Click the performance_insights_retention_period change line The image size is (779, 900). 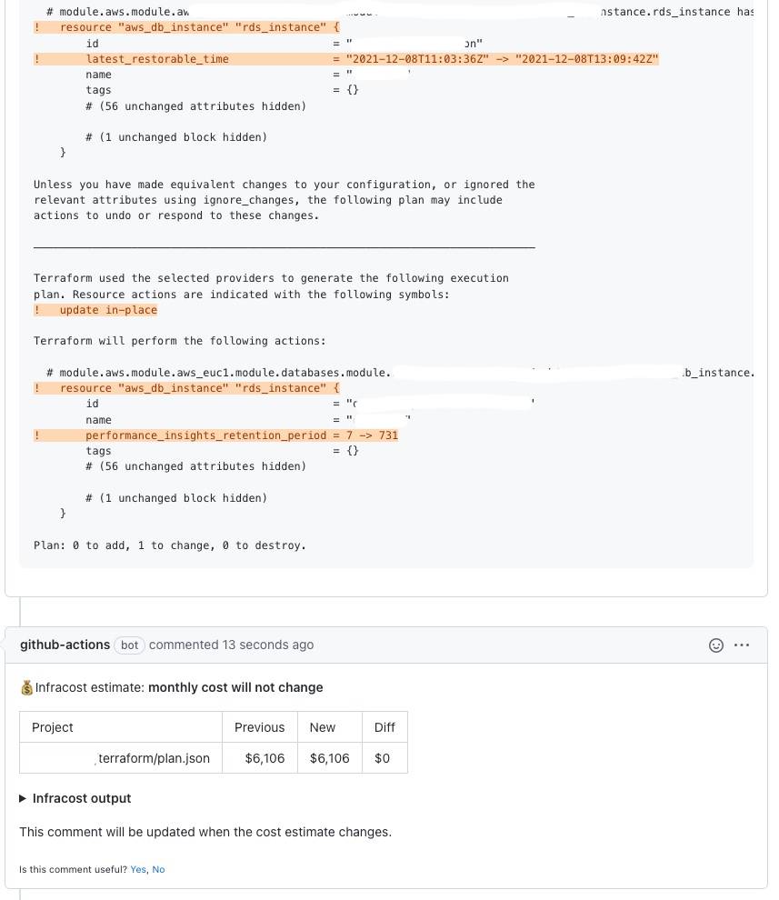coord(215,435)
